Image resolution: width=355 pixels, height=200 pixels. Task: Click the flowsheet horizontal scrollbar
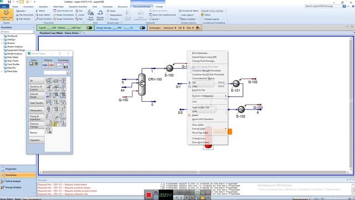194,172
